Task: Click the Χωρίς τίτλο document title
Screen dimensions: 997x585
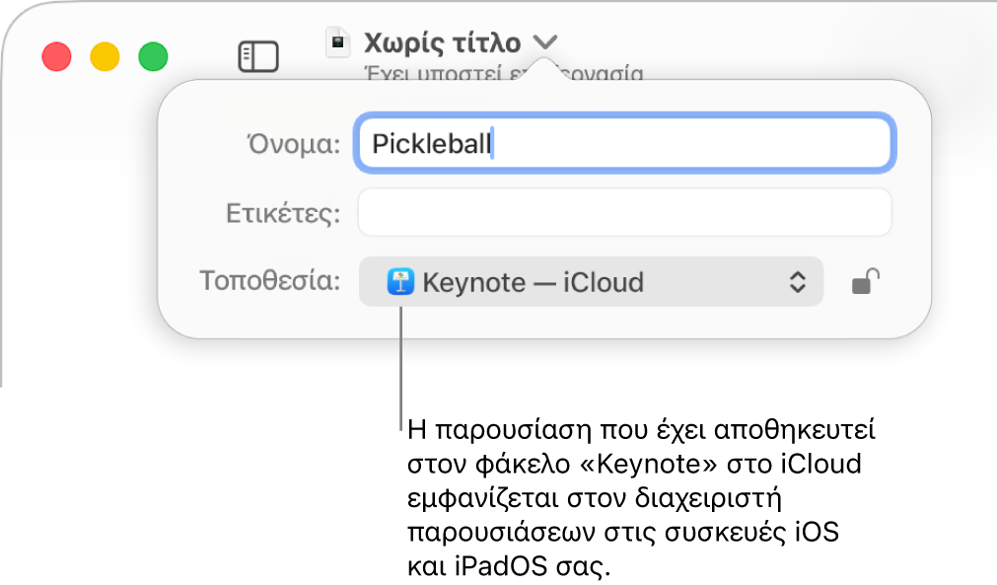Action: [x=442, y=42]
